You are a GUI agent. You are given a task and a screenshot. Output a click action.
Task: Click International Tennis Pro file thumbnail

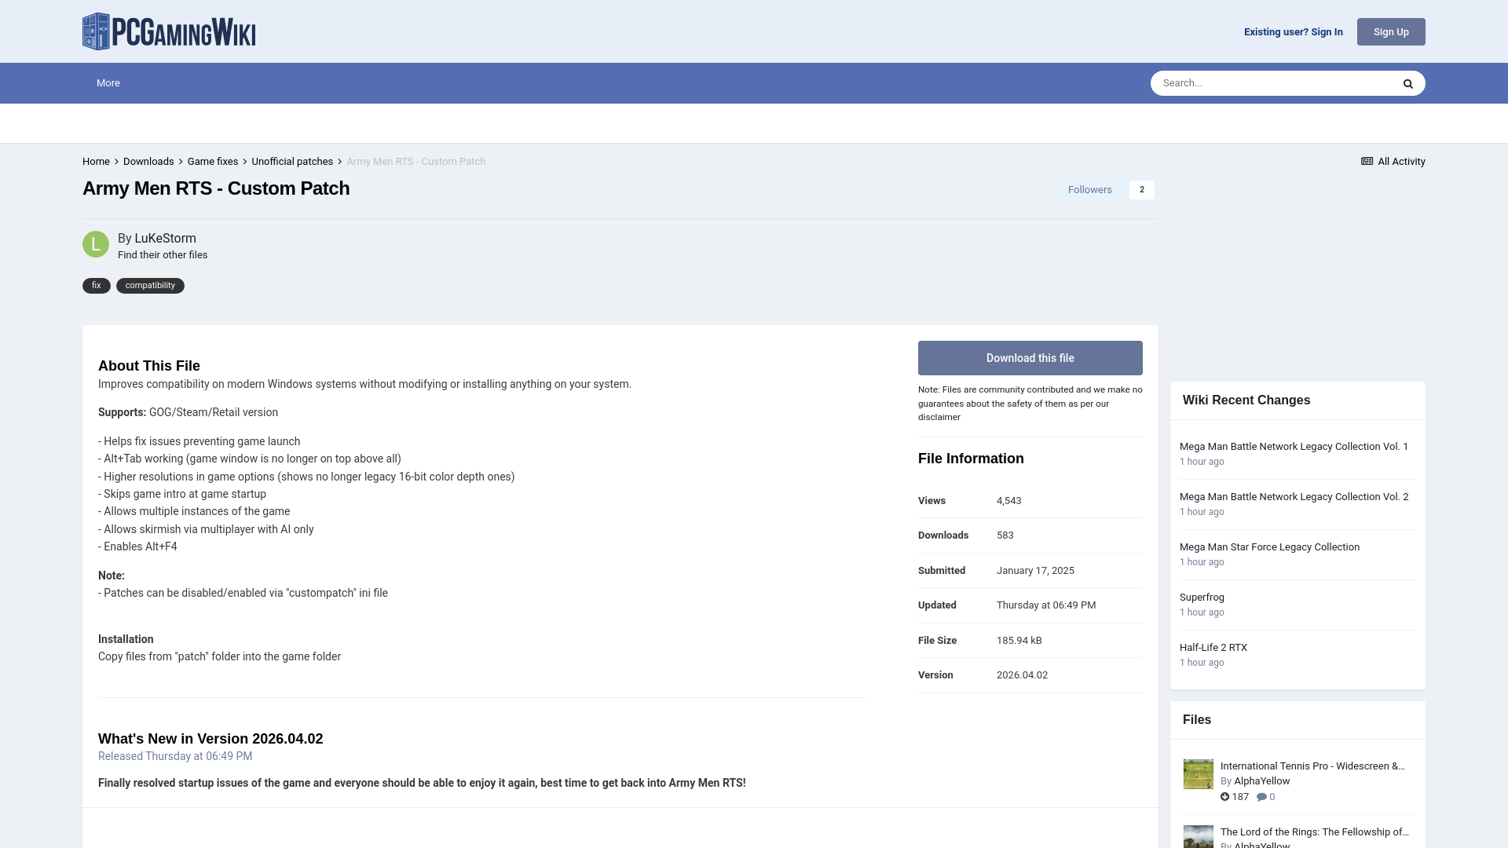coord(1198,774)
